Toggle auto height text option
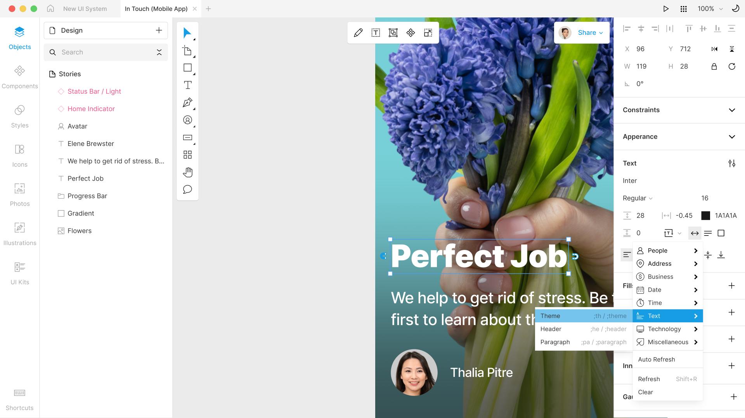Screen dimensions: 745x418 tap(708, 233)
